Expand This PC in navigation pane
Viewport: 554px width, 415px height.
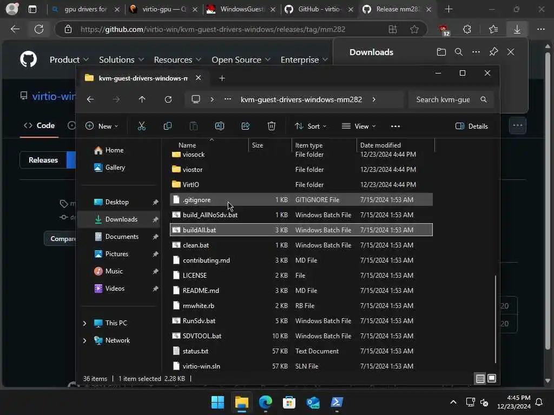click(x=85, y=323)
